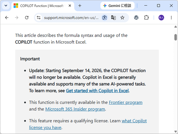Click the vertical scrollbar thumb

click(175, 37)
